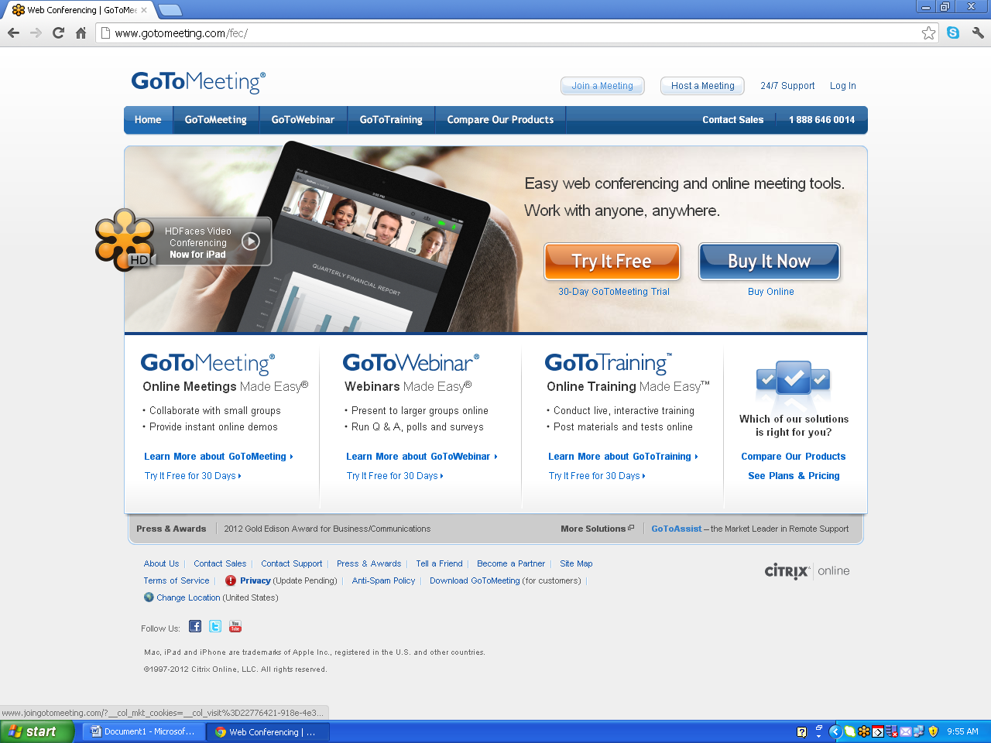Click Try It Free under GoToTraining
The width and height of the screenshot is (991, 743).
[x=597, y=476]
